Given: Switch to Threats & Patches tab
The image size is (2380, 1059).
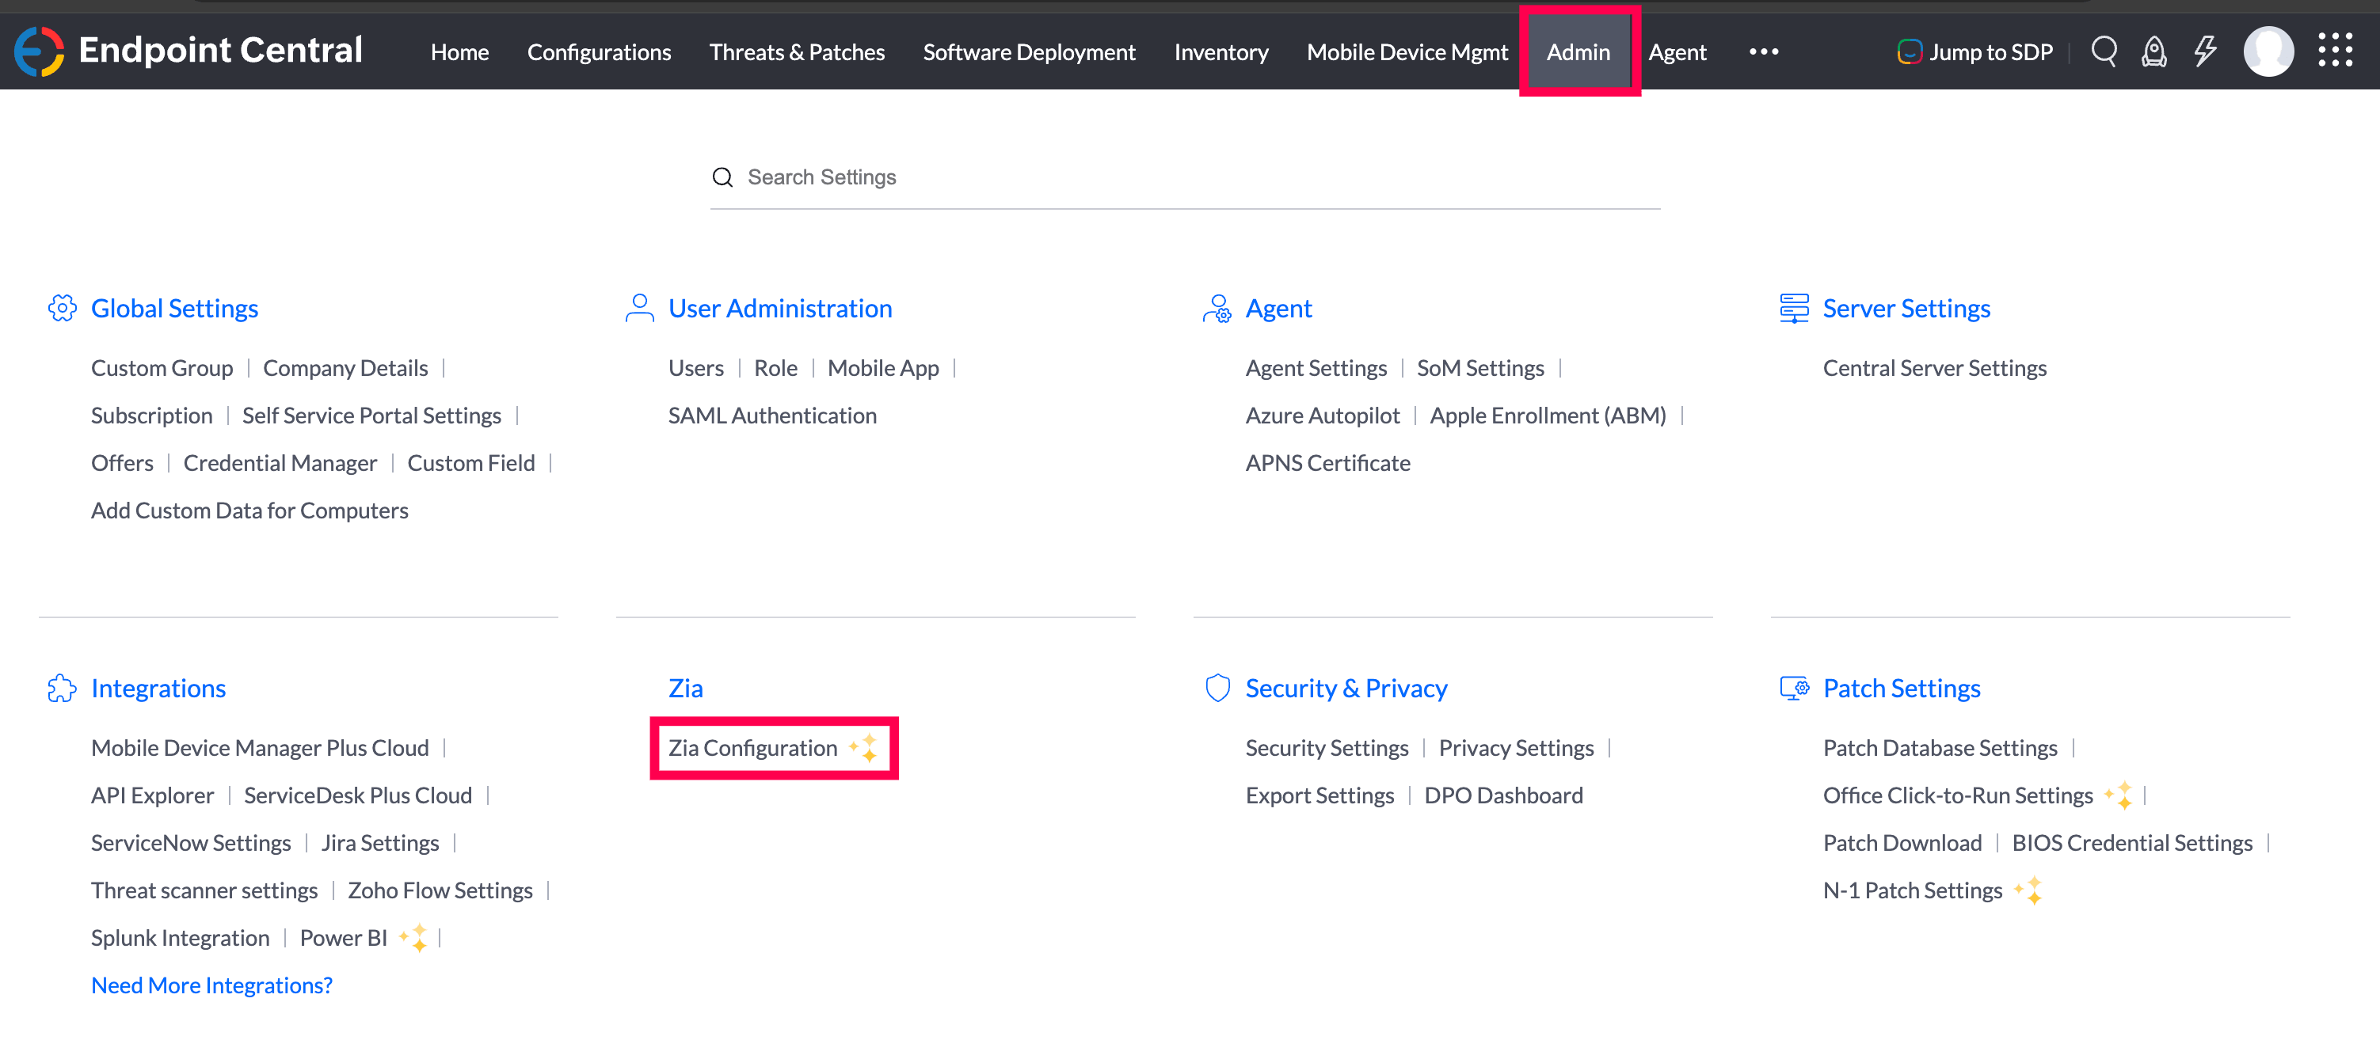Looking at the screenshot, I should click(x=797, y=52).
